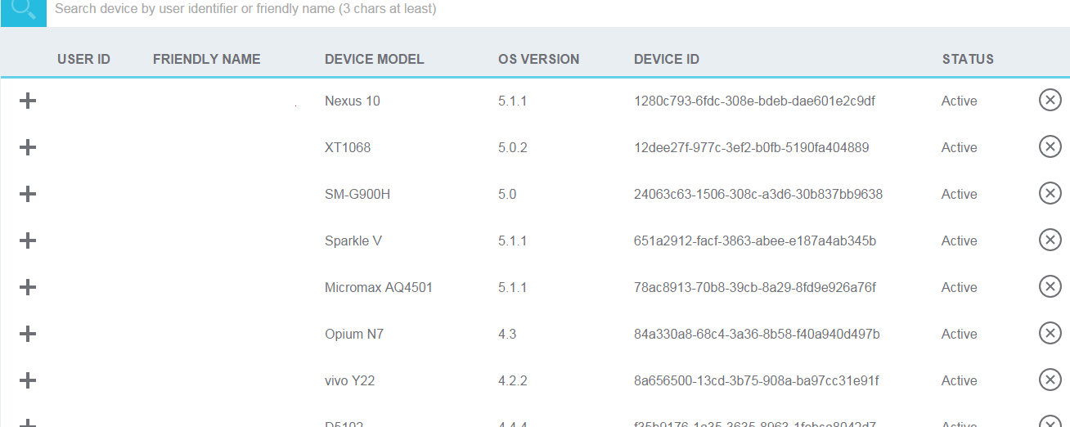Expand the Sparkle V device row
This screenshot has width=1070, height=427.
(x=28, y=240)
